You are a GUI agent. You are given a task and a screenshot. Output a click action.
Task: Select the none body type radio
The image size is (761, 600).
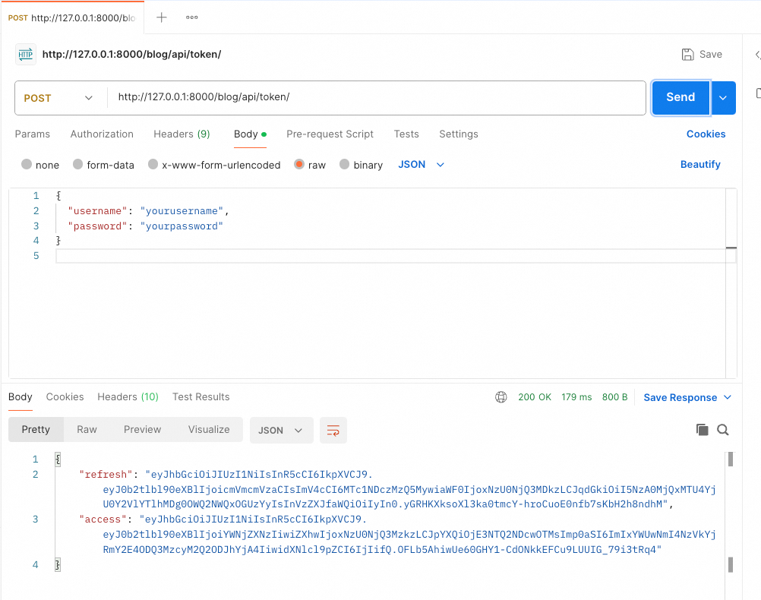(x=27, y=165)
